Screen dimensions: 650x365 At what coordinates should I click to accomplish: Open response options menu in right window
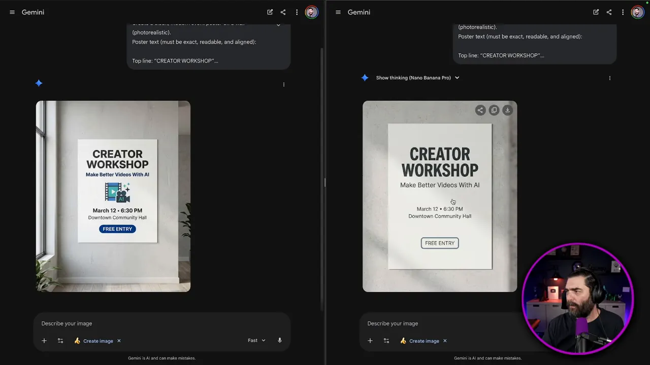(610, 78)
